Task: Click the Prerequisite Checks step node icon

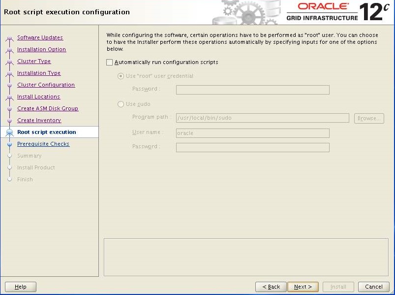Action: (x=9, y=144)
